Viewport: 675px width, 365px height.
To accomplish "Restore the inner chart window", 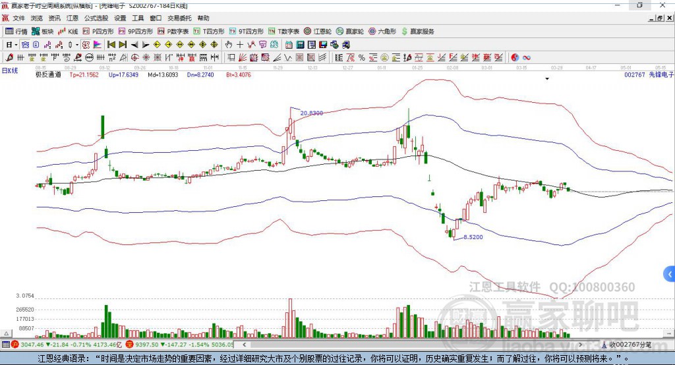I will coord(660,18).
